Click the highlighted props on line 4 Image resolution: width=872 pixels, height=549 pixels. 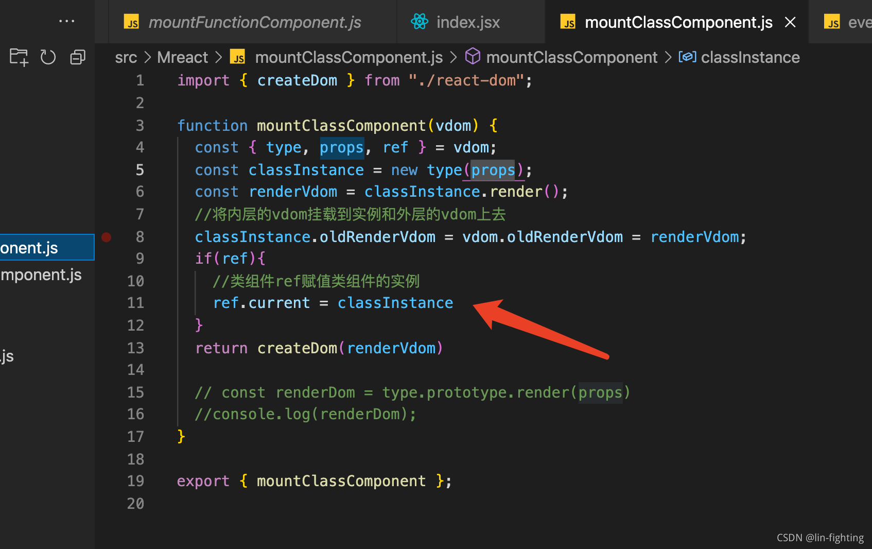point(342,148)
